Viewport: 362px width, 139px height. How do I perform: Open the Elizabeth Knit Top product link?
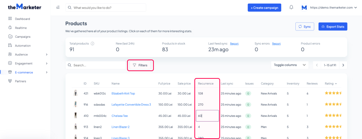point(123,93)
